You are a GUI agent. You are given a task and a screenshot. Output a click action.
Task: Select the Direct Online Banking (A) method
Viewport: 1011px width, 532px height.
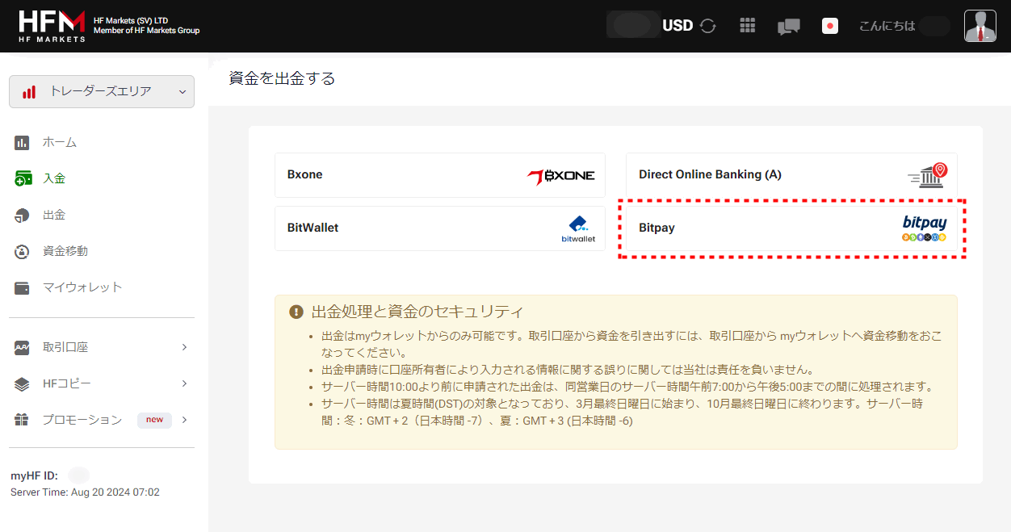tap(791, 175)
